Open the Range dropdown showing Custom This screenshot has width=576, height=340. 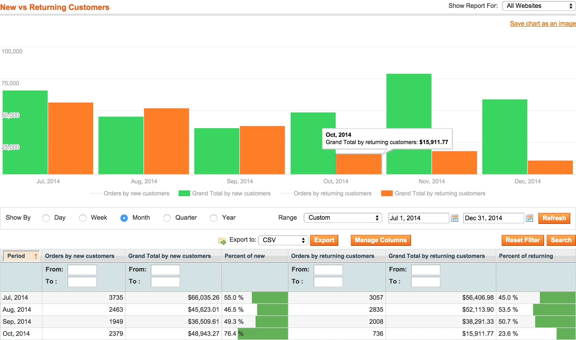[342, 218]
